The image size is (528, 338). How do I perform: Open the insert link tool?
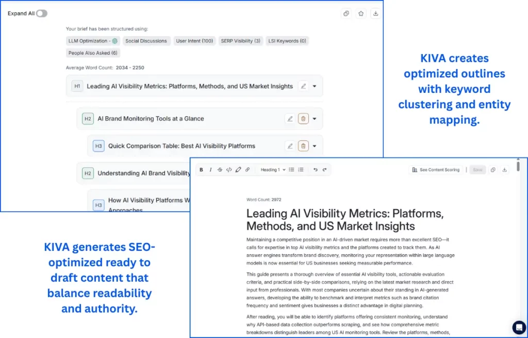click(247, 169)
